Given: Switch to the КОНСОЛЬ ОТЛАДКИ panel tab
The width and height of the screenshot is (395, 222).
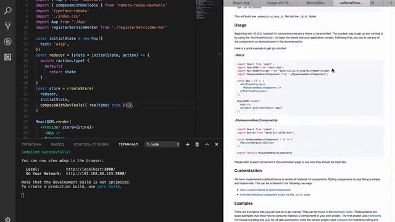Looking at the screenshot, I should pos(91,144).
